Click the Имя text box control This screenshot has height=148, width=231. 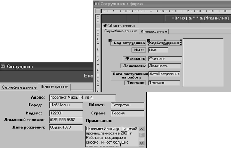click(158, 50)
